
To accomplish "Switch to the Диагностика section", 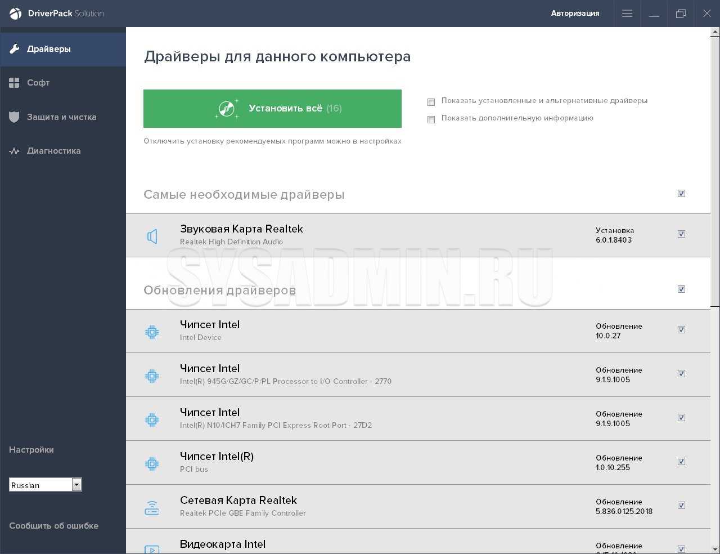I will tap(53, 151).
